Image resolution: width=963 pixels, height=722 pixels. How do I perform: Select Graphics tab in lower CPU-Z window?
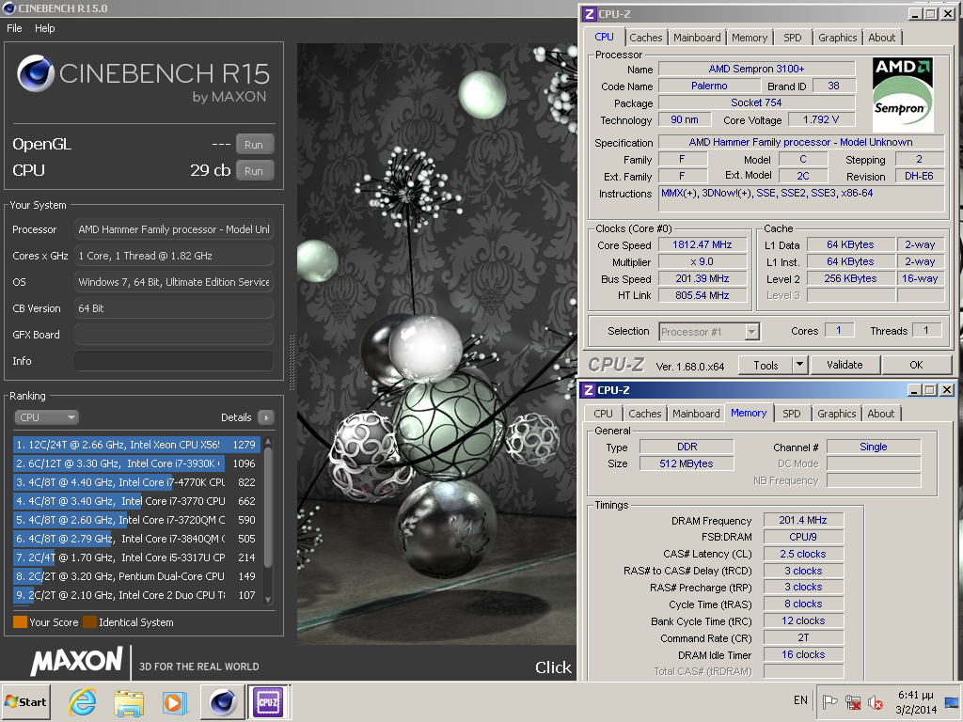pos(836,414)
